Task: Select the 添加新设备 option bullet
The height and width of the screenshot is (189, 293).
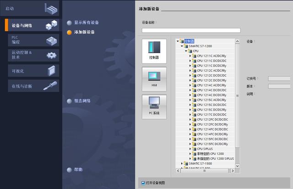Action: pyautogui.click(x=69, y=32)
